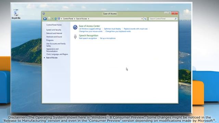
Task: Expand the arrow after Ease of Access breadcrumb
Action: pyautogui.click(x=89, y=19)
